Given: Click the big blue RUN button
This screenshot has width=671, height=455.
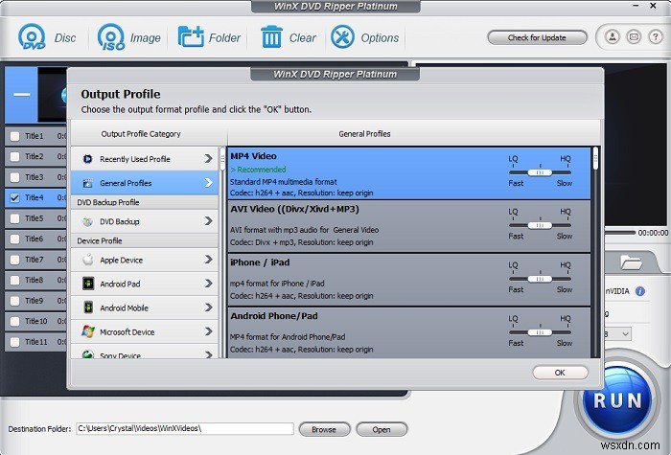Looking at the screenshot, I should pos(617,400).
